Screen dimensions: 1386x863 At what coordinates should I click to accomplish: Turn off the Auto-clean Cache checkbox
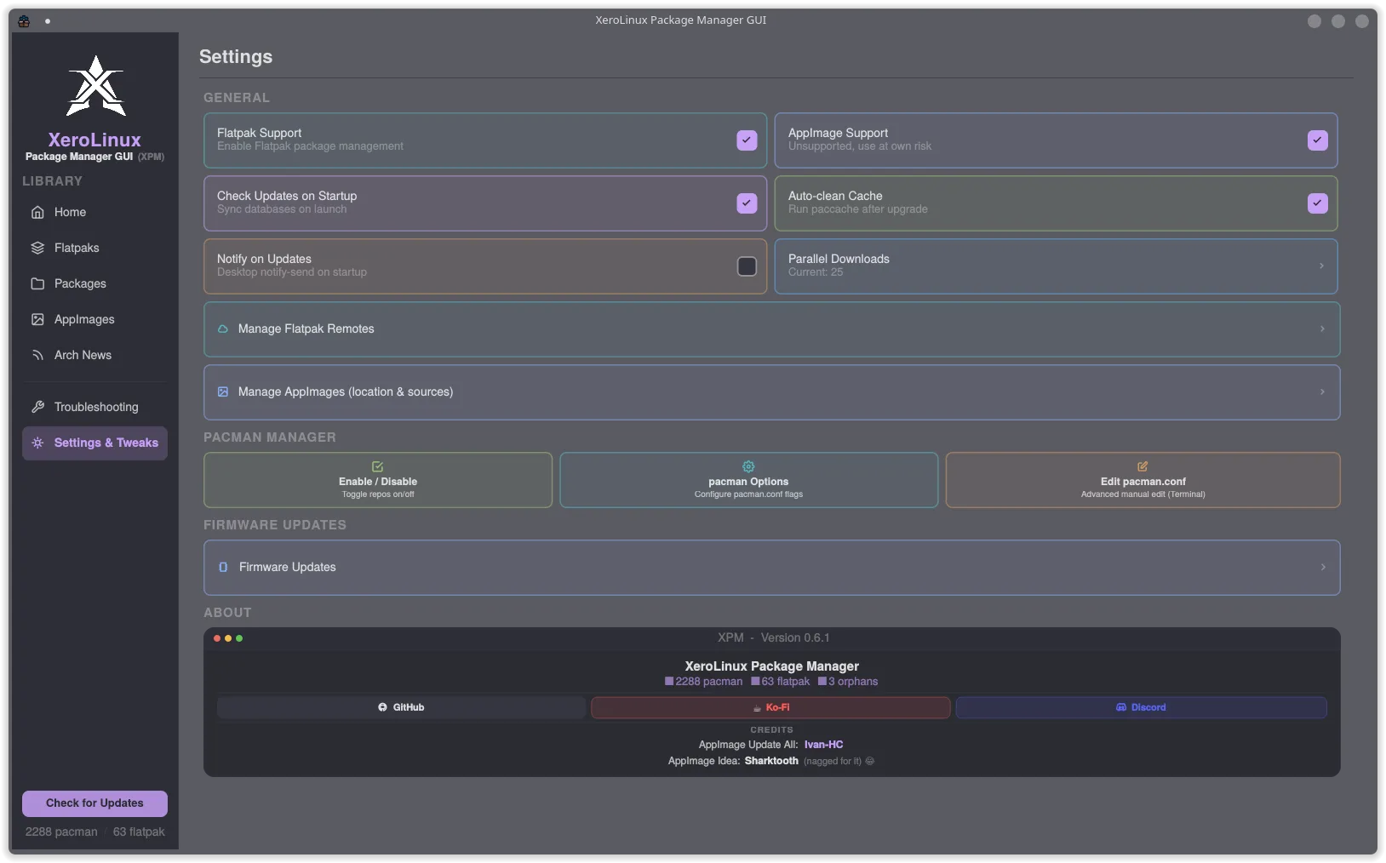pyautogui.click(x=1317, y=203)
